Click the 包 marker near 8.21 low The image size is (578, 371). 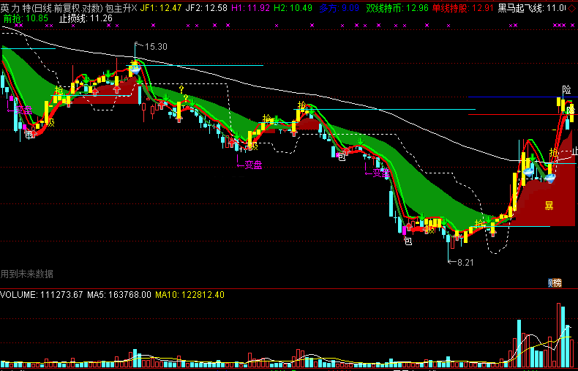[408, 241]
